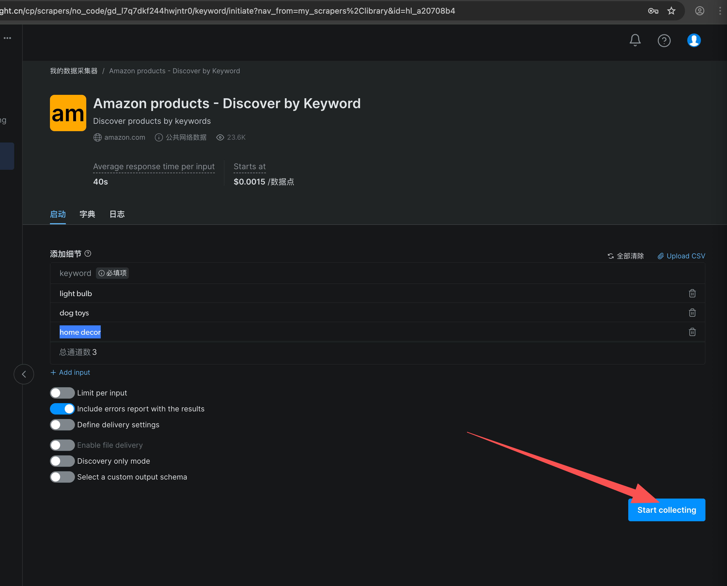The height and width of the screenshot is (586, 727).
Task: Delete the dog toys keyword row
Action: point(692,313)
